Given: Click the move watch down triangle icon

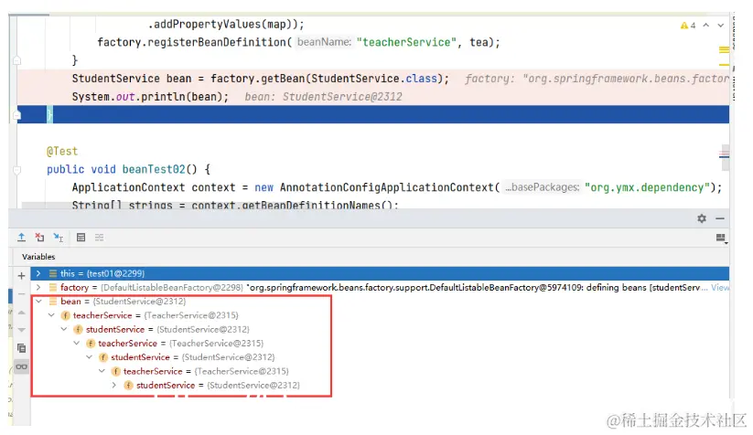Looking at the screenshot, I should (22, 330).
